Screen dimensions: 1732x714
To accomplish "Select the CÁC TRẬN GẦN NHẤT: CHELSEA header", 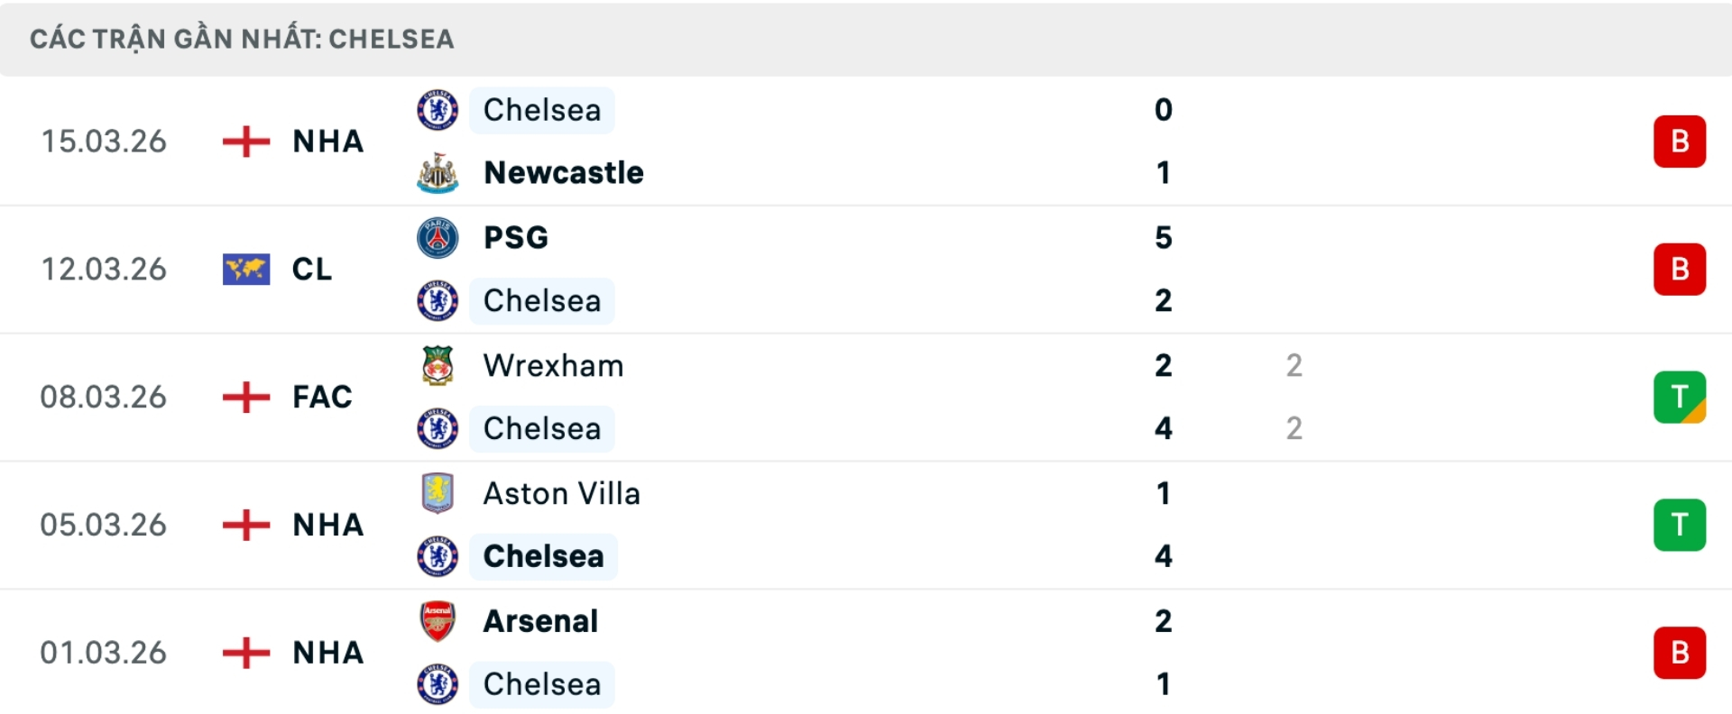I will point(243,39).
